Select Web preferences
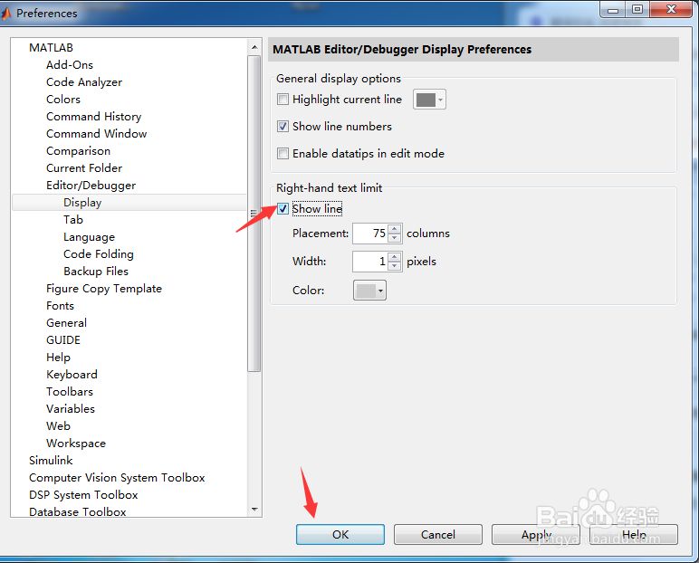The height and width of the screenshot is (563, 699). pyautogui.click(x=58, y=426)
